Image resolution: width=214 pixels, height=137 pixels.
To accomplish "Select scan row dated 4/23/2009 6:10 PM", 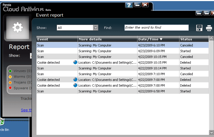I will (123, 45).
